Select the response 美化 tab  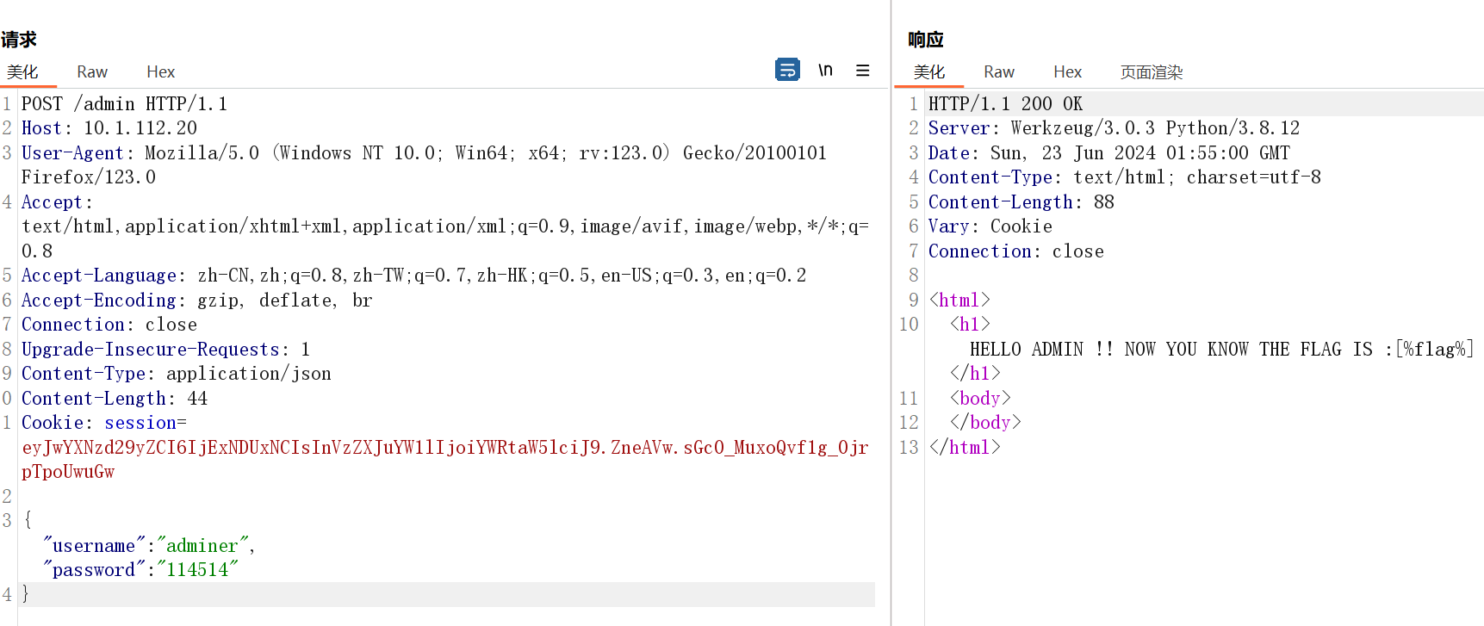(929, 71)
